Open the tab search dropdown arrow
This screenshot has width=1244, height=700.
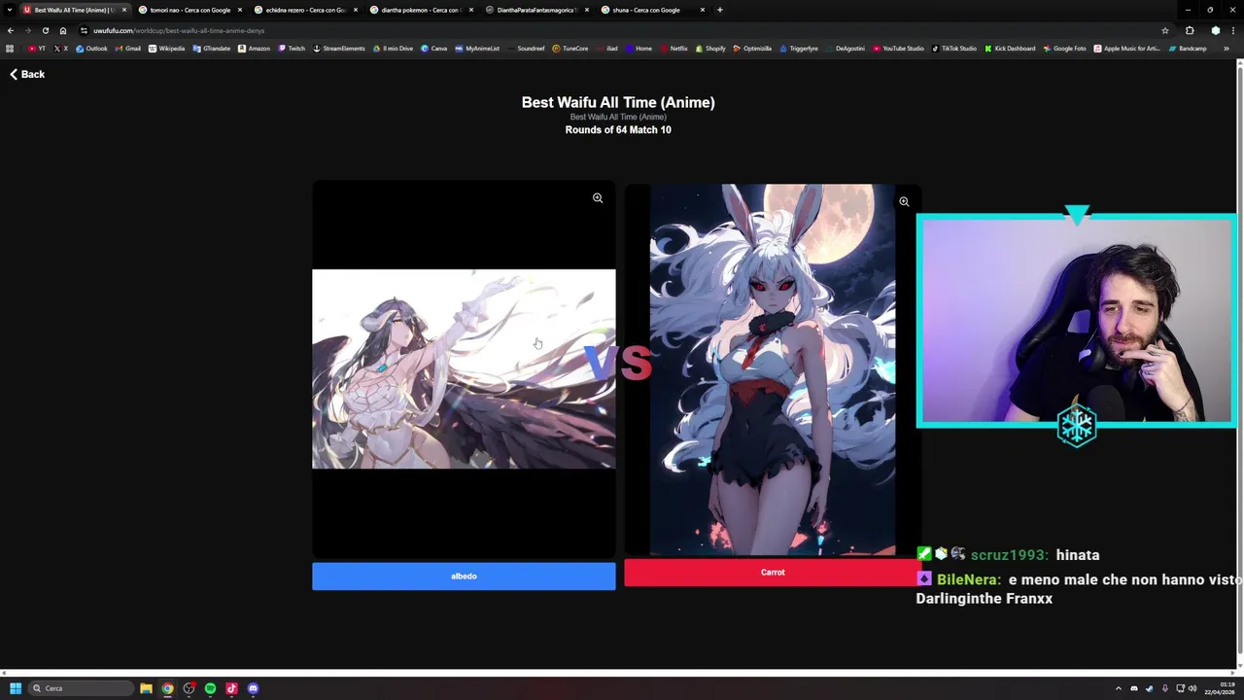coord(10,10)
